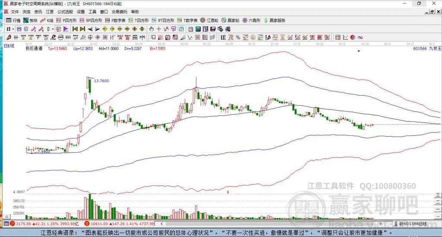Viewport: 442px width, 237px height.
Task: Click the first yellow diamond arrow icon
Action: (x=105, y=29)
